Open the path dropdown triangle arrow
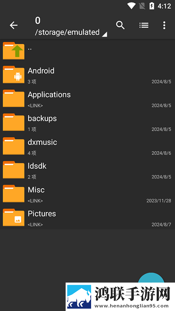The image size is (175, 311). 105,34
